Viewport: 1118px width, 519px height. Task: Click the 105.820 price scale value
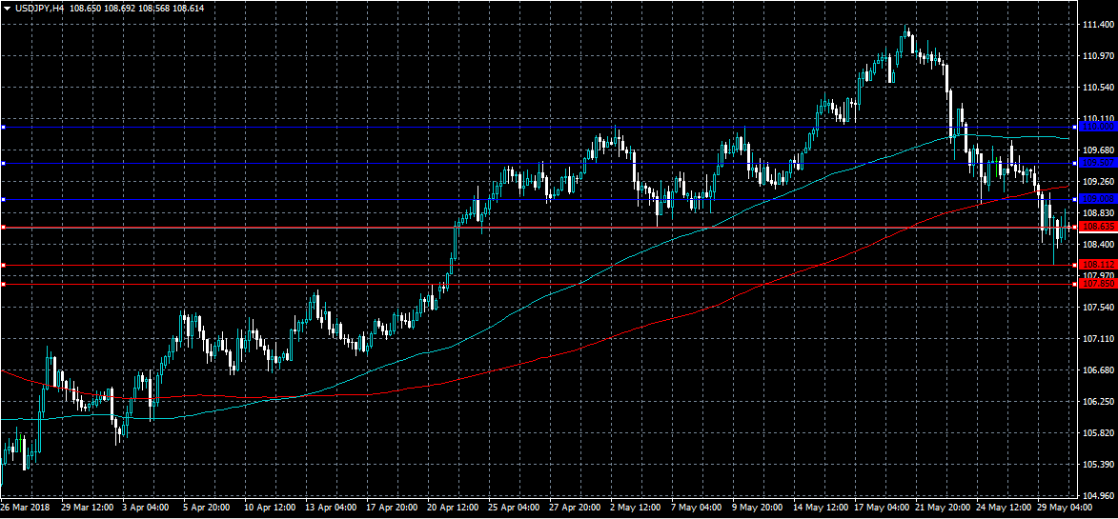[x=1098, y=432]
